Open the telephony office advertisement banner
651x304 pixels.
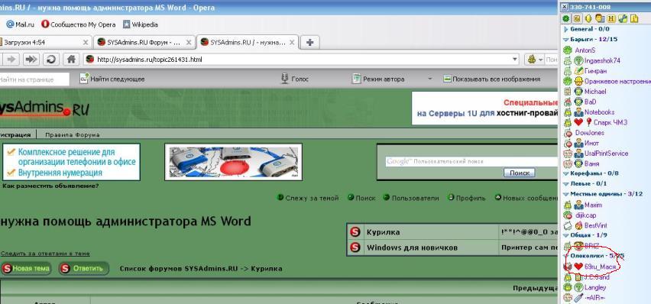click(71, 162)
